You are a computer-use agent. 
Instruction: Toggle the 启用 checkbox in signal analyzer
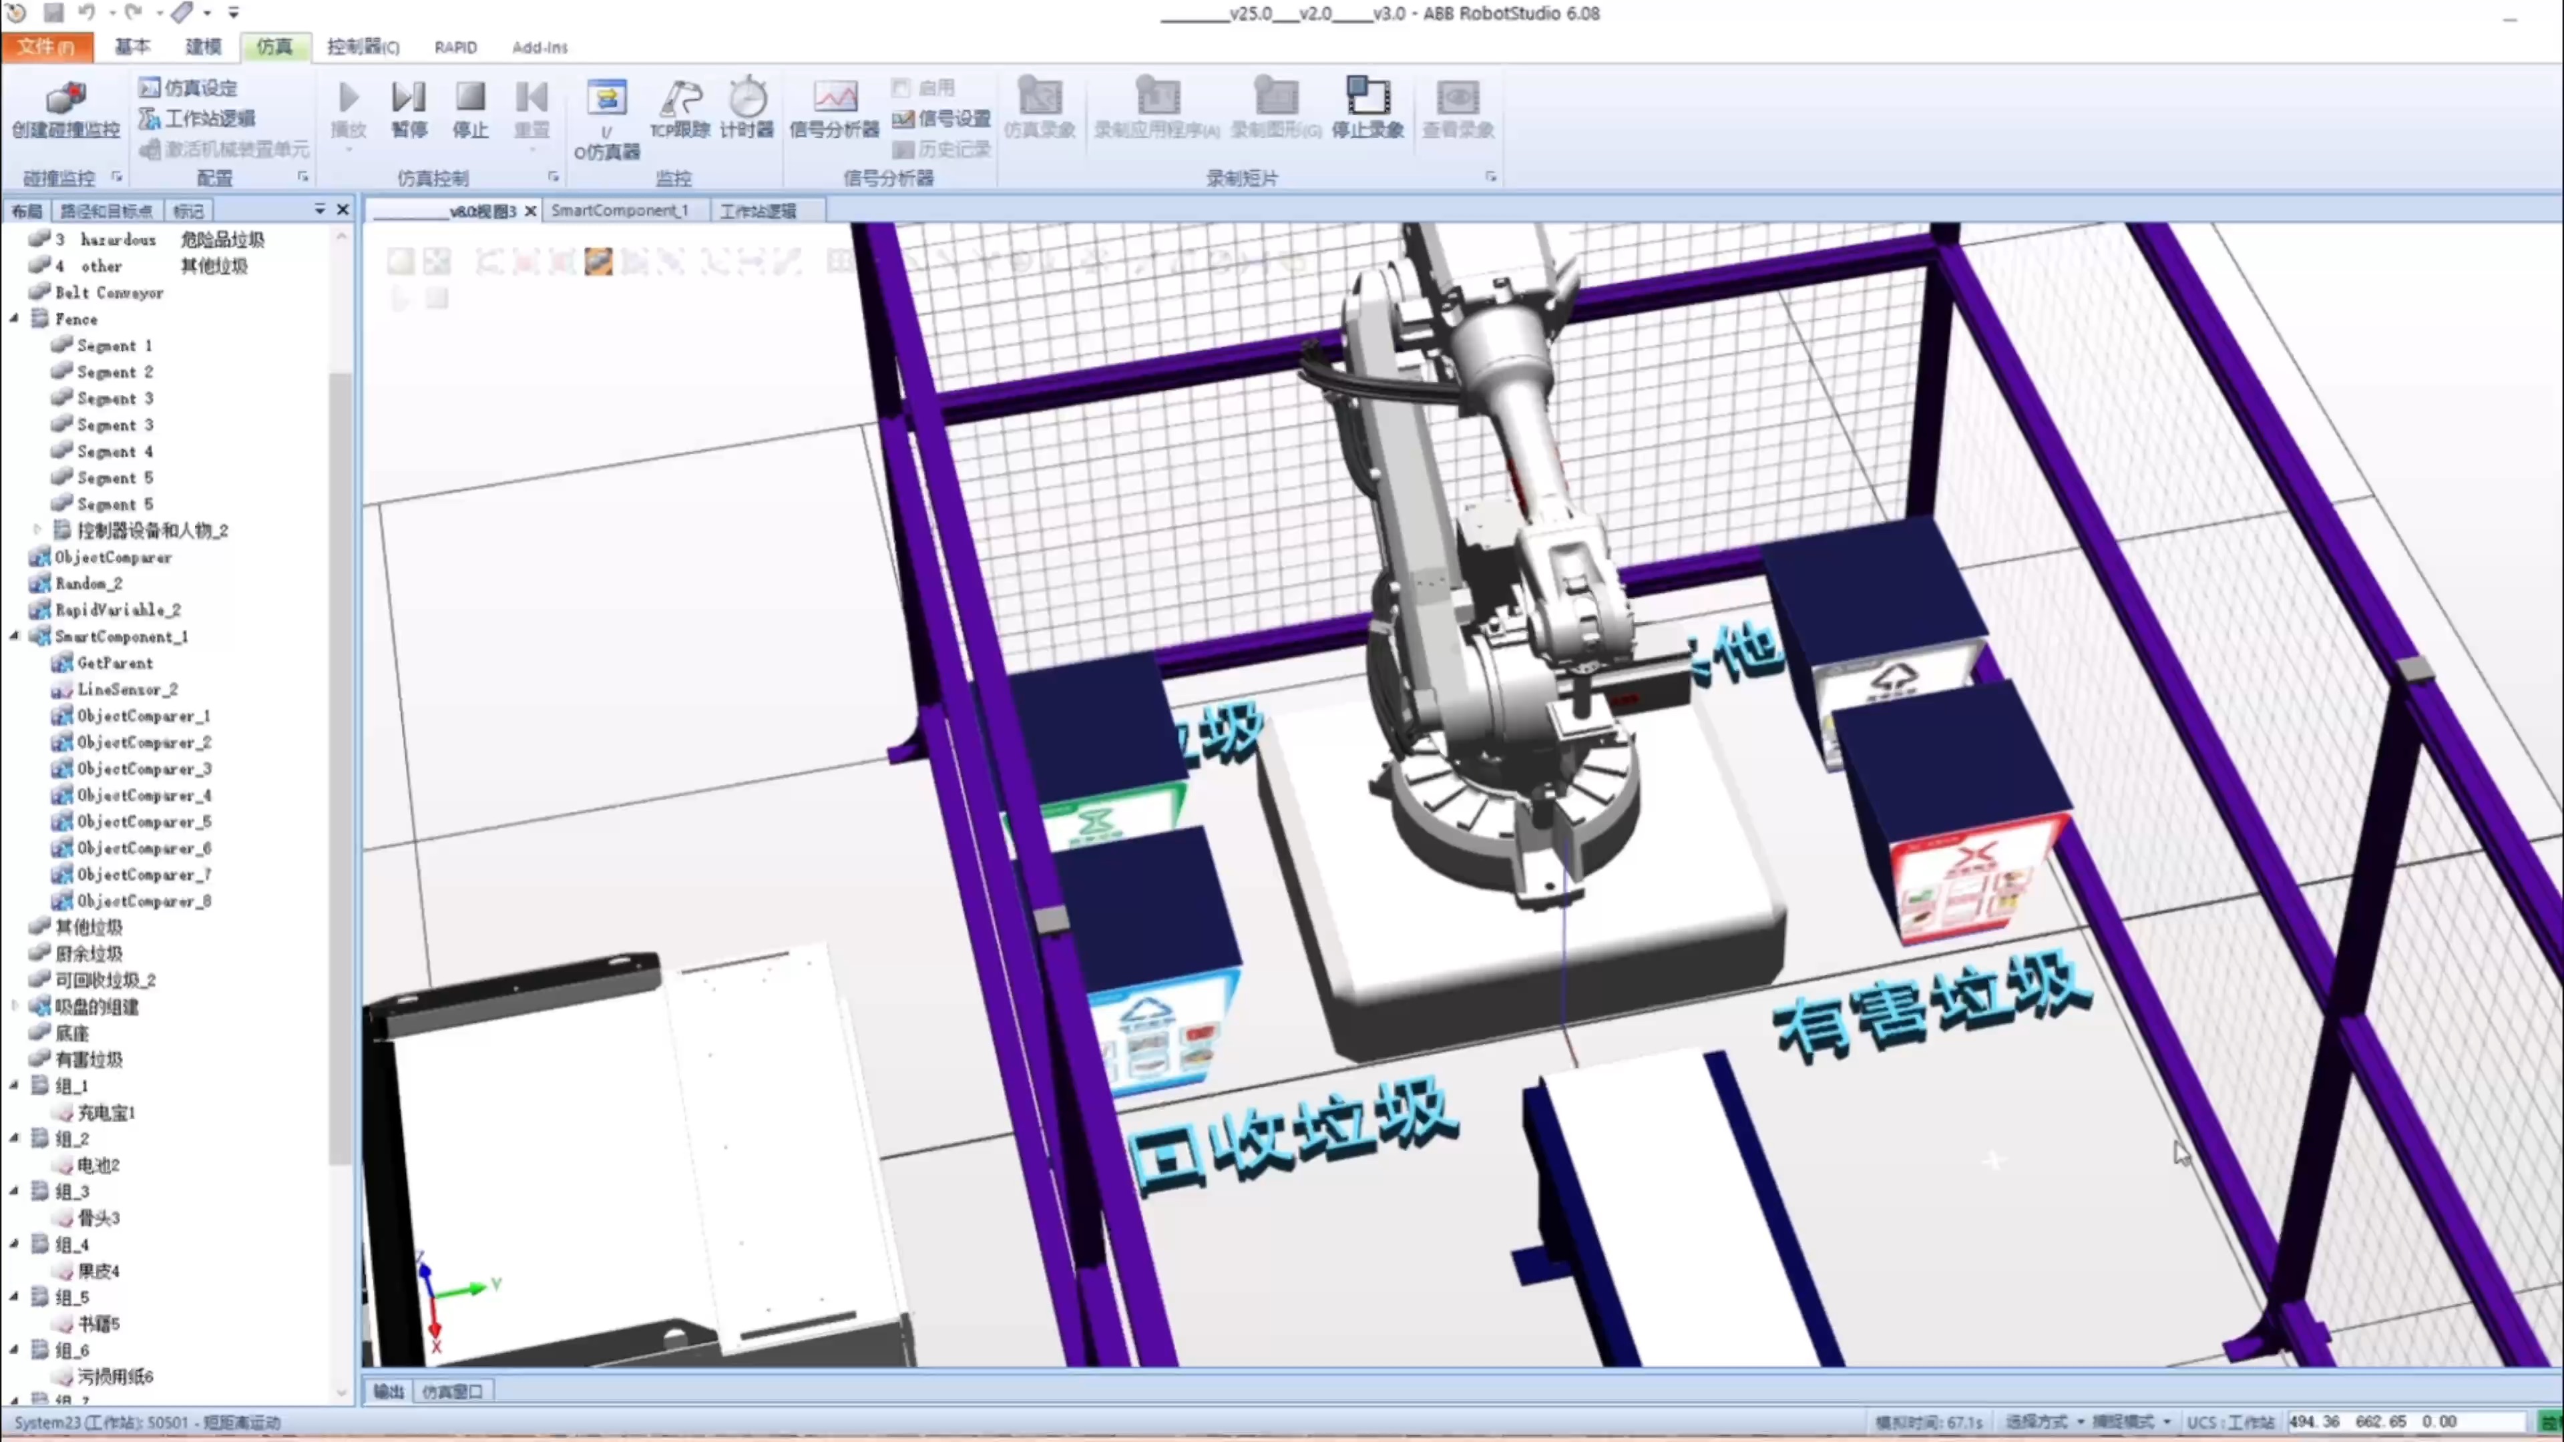pyautogui.click(x=901, y=87)
